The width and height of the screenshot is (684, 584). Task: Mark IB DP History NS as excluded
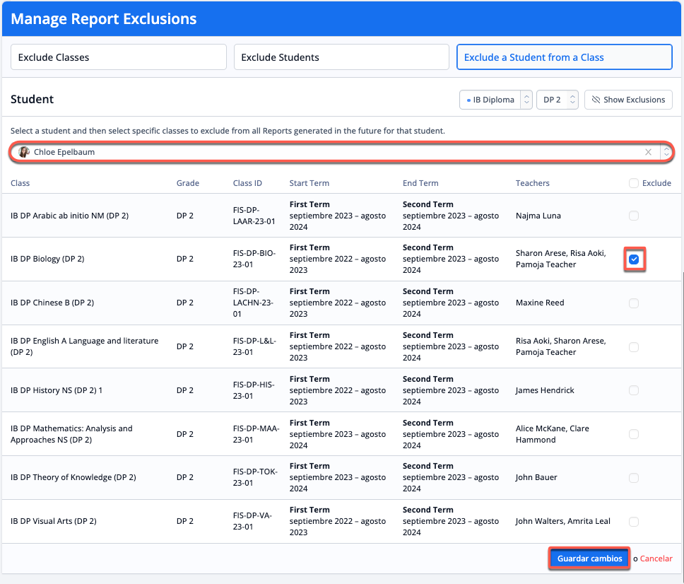point(634,390)
